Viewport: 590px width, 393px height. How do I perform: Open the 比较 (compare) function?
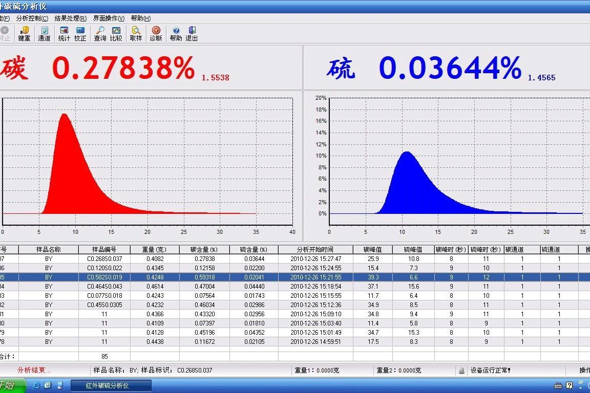point(116,33)
